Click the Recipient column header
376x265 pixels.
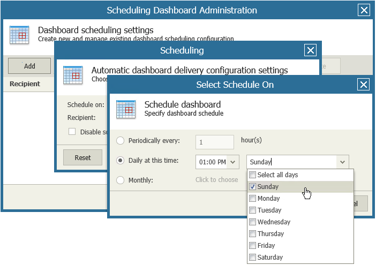tap(25, 84)
